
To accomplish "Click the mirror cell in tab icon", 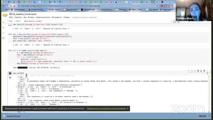I will [201, 71].
